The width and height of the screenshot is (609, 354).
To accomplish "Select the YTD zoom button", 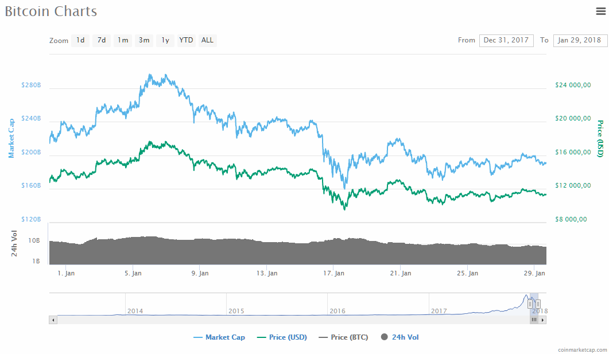I will [186, 40].
